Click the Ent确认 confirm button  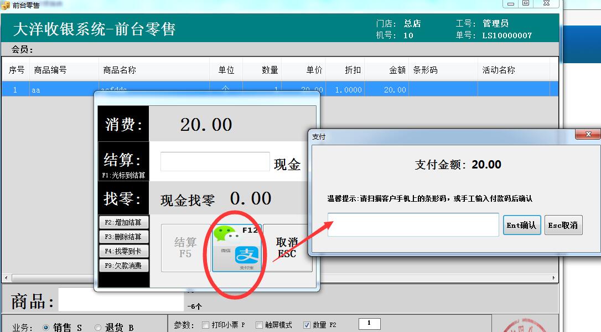pyautogui.click(x=522, y=225)
